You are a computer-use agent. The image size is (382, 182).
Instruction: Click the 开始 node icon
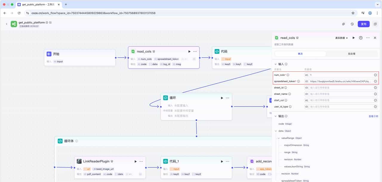(49, 54)
